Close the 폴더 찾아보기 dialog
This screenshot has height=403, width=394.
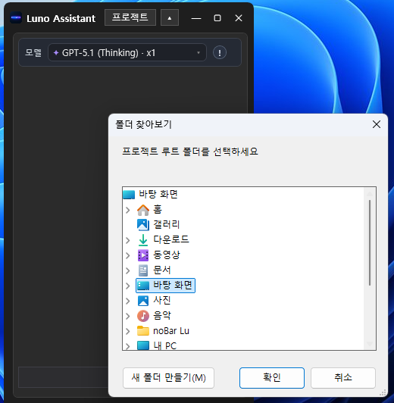377,124
